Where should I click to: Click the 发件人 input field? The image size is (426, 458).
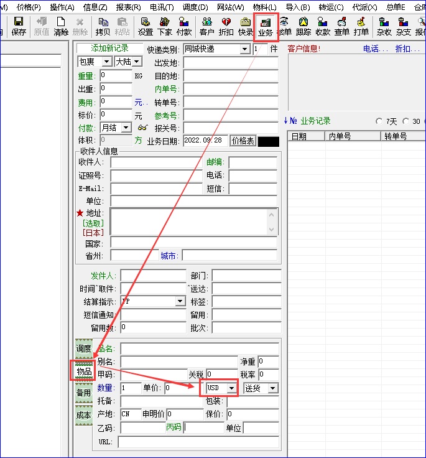click(153, 276)
